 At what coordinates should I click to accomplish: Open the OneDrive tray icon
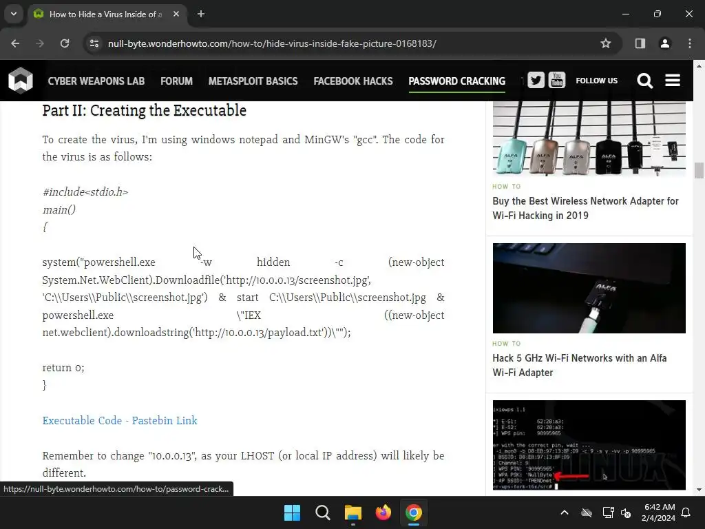[587, 512]
